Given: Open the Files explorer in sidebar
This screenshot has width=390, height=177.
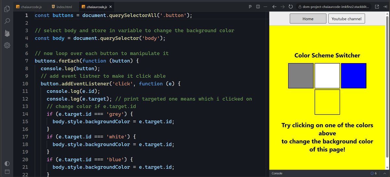Looking at the screenshot, I should pyautogui.click(x=7, y=9).
